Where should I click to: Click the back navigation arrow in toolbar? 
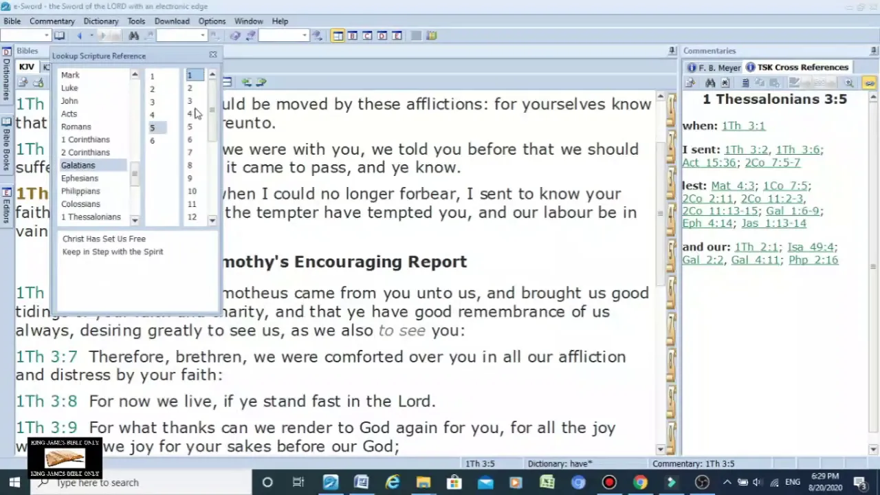pyautogui.click(x=80, y=36)
